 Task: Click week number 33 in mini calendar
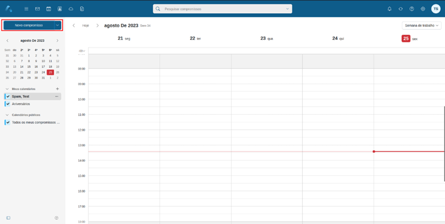tap(7, 67)
